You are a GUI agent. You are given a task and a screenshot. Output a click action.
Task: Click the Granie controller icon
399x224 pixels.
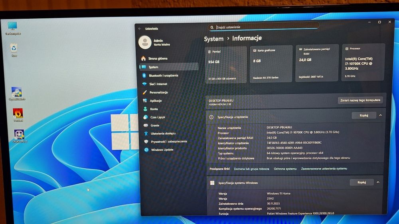pyautogui.click(x=146, y=125)
